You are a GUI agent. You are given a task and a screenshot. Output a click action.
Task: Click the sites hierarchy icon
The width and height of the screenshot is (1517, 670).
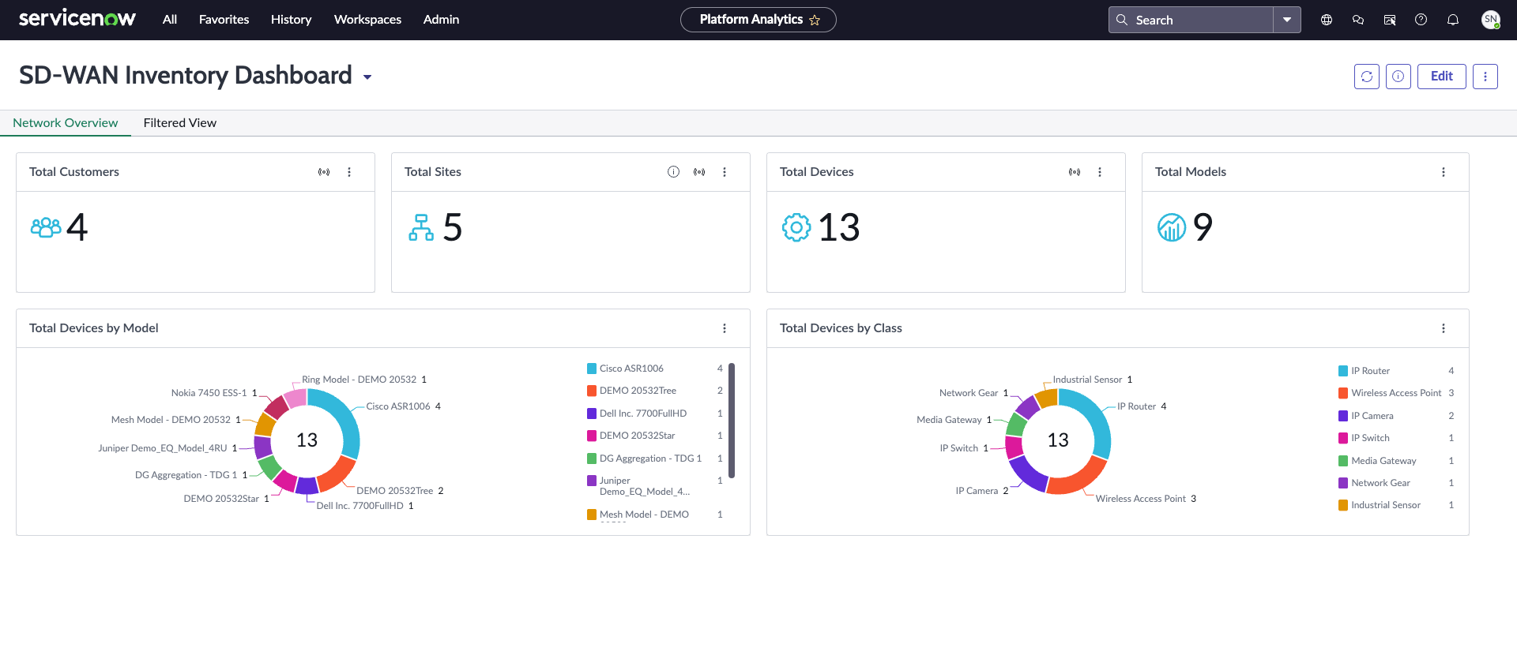[421, 227]
